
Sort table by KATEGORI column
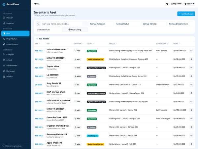click(79, 44)
